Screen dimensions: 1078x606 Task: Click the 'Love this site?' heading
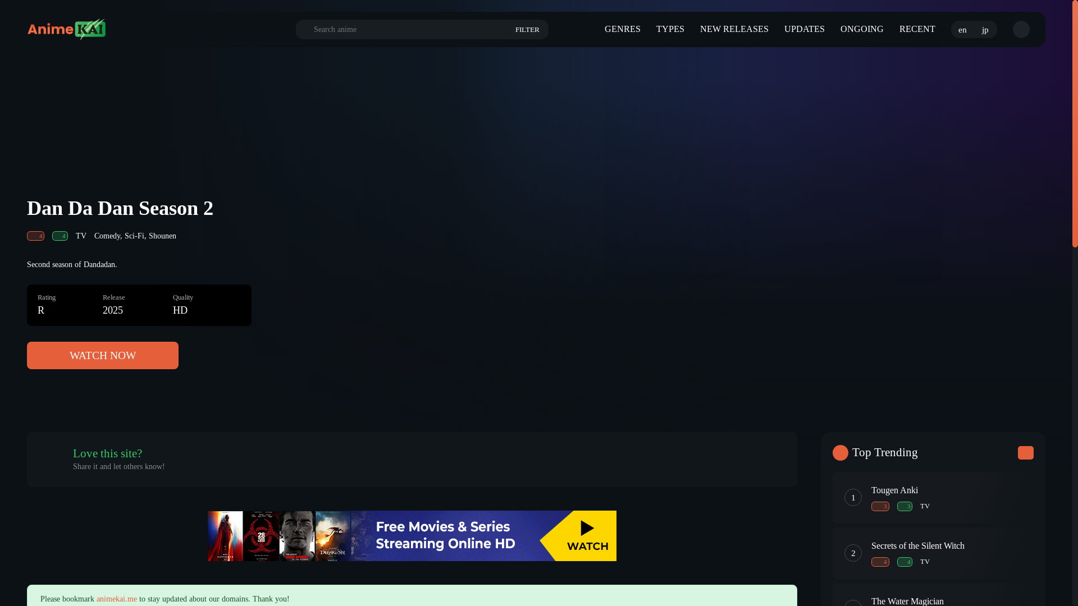107,453
